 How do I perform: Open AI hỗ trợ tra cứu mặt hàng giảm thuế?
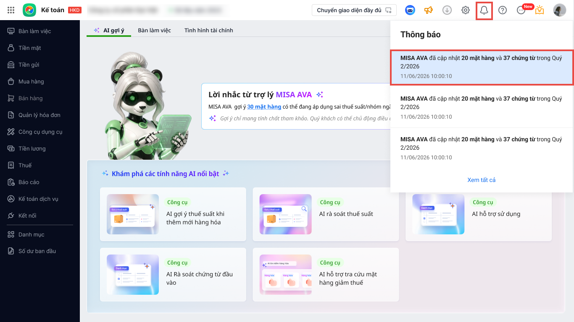[x=326, y=275]
